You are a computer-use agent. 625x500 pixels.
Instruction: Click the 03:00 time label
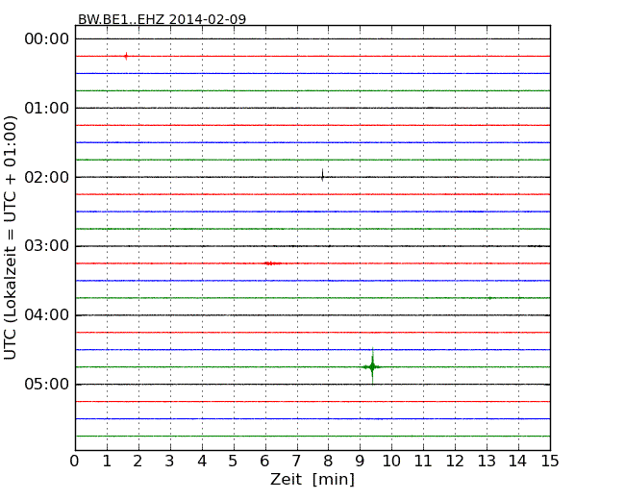tap(47, 245)
